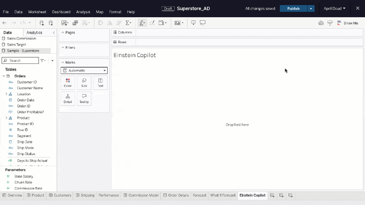Click the Color mark card
The image size is (365, 205).
pyautogui.click(x=68, y=82)
